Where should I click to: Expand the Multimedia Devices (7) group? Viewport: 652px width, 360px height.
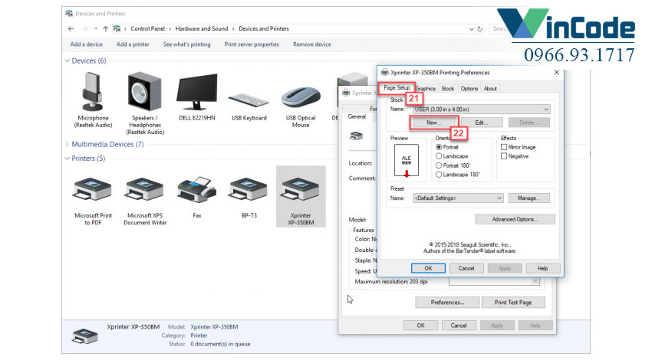[x=67, y=144]
